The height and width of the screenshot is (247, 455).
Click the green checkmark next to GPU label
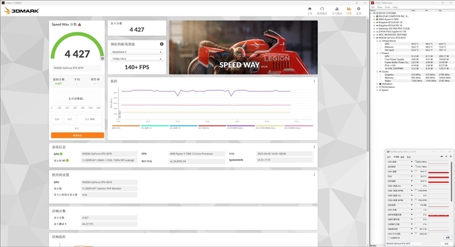pyautogui.click(x=61, y=154)
